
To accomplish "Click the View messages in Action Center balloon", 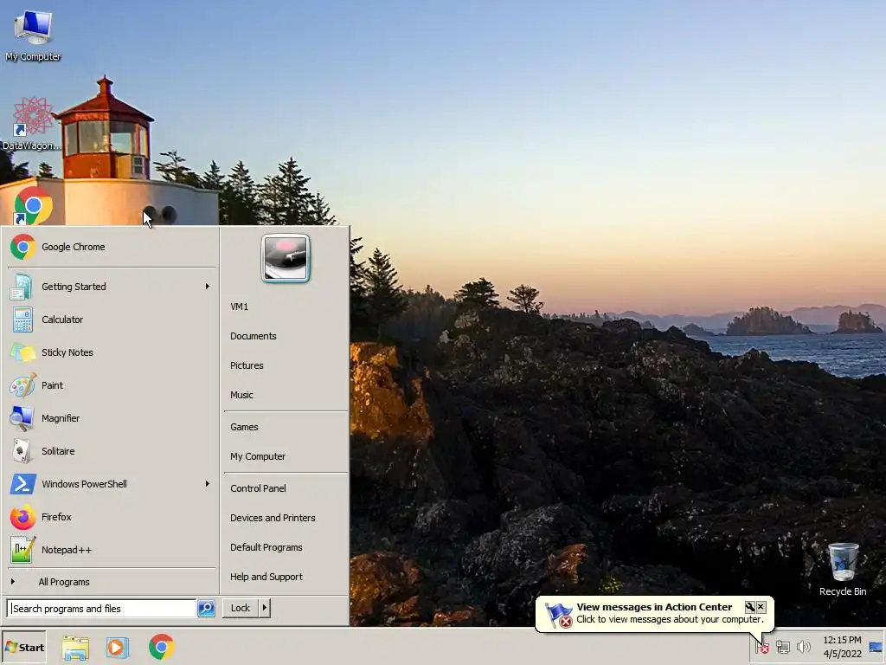I will (654, 613).
